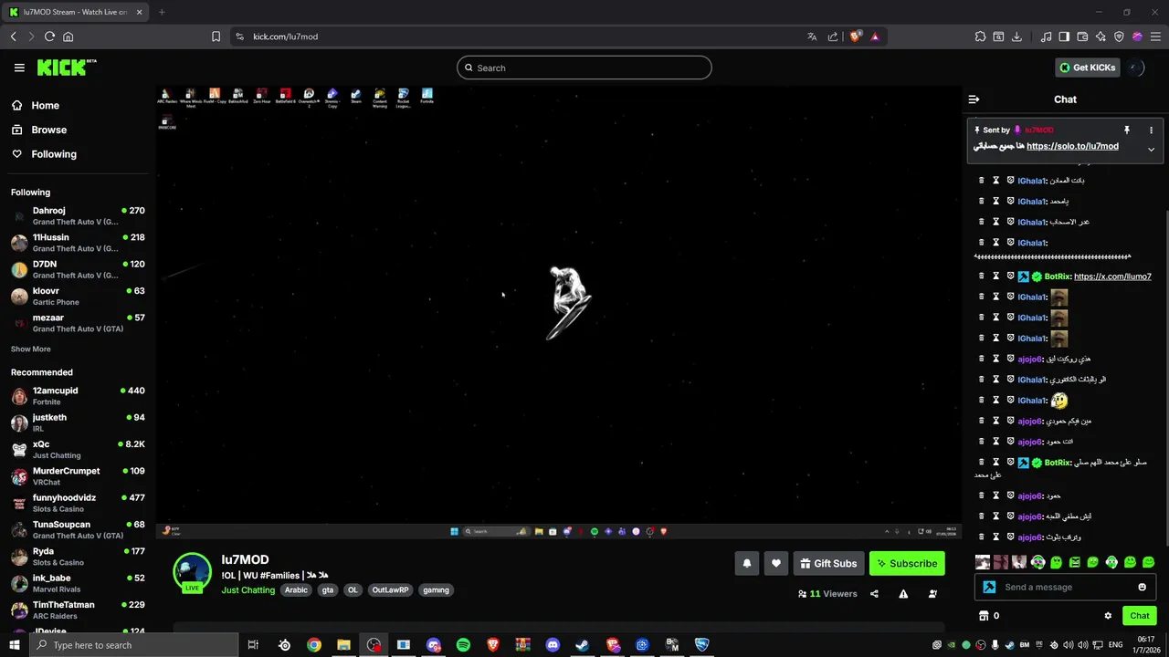Viewport: 1169px width, 657px height.
Task: Open TimTheTatman channel in Recommended
Action: pos(78,610)
